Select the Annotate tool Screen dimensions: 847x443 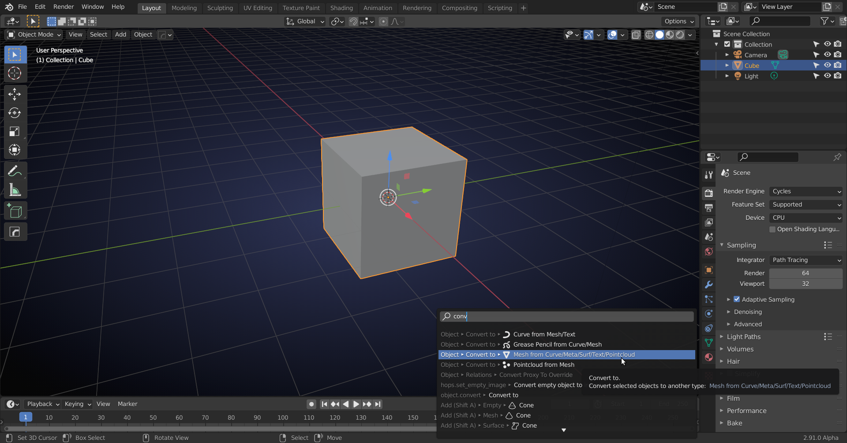(x=15, y=171)
